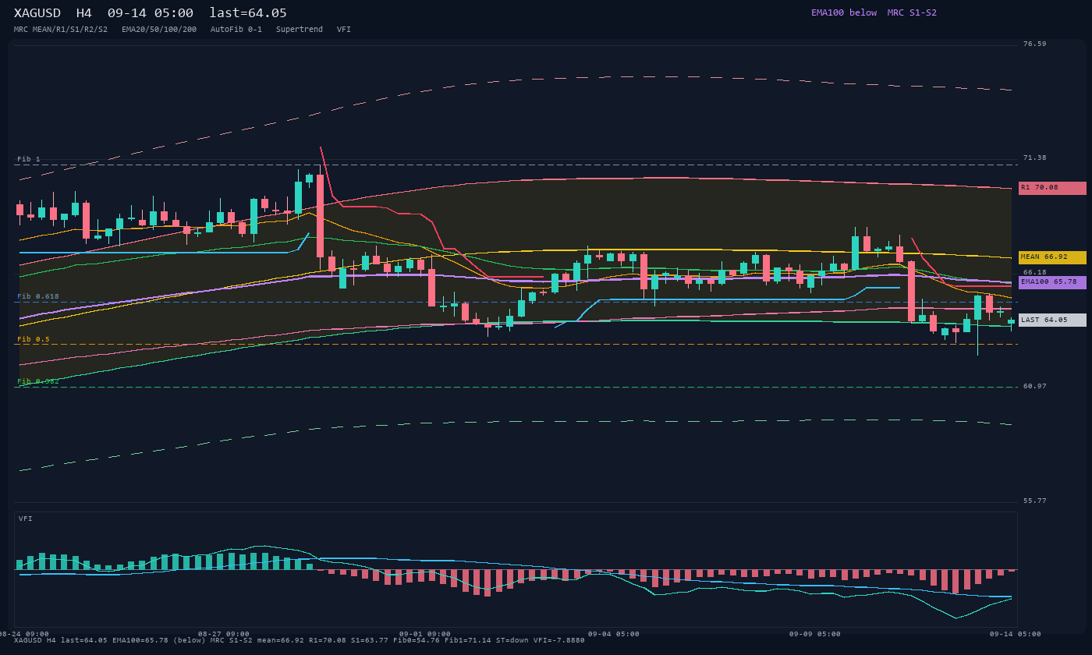Click the 09-01 09:00 time axis label
The height and width of the screenshot is (655, 1092).
click(x=425, y=634)
